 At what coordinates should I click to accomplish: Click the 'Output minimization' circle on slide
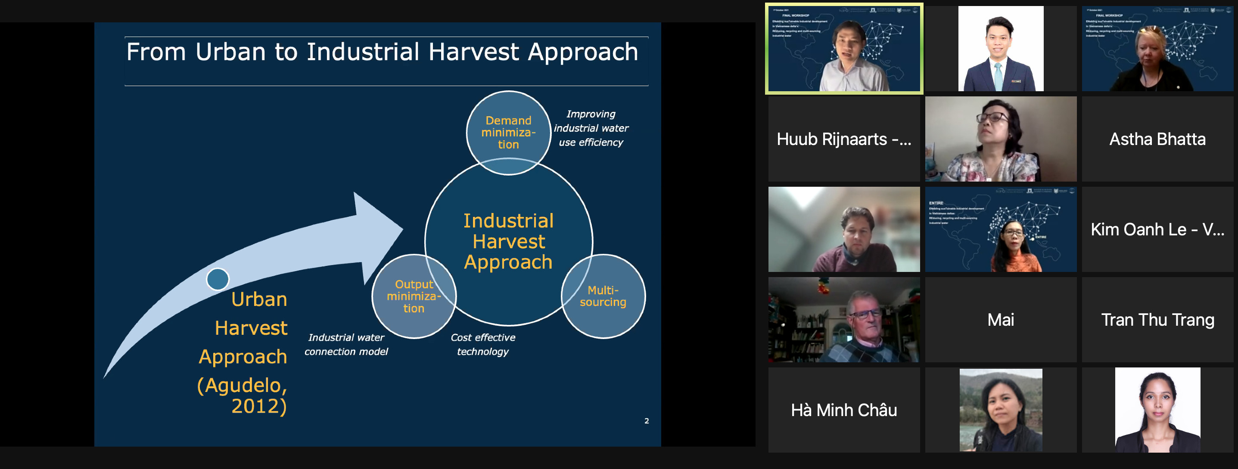click(x=414, y=296)
